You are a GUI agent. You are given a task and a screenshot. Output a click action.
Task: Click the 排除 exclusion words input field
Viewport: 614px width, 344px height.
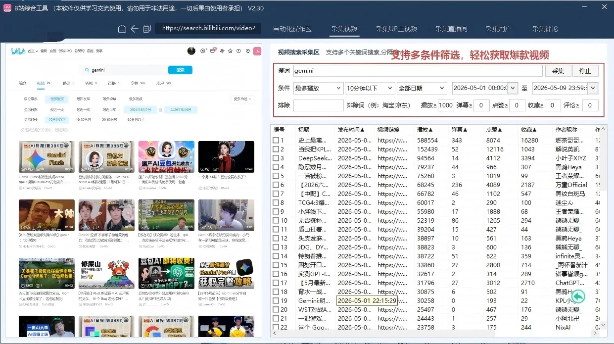point(318,105)
